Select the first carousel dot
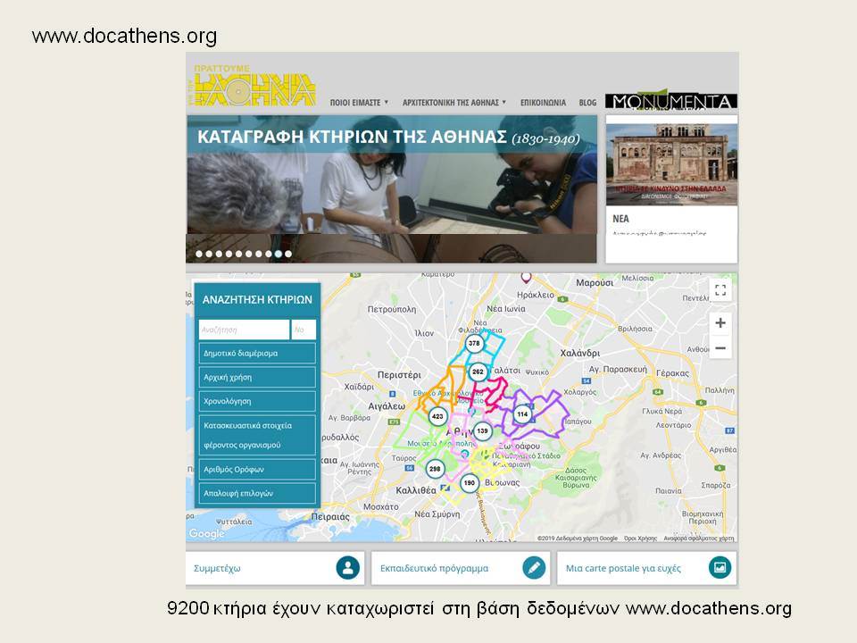The width and height of the screenshot is (857, 643). [x=199, y=254]
